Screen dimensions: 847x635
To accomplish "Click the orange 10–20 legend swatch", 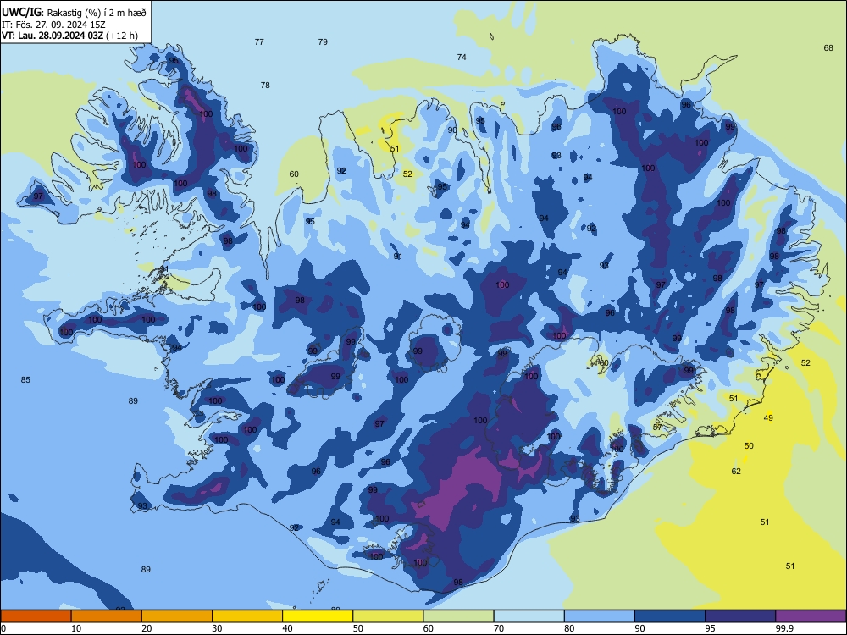I will pos(107,616).
